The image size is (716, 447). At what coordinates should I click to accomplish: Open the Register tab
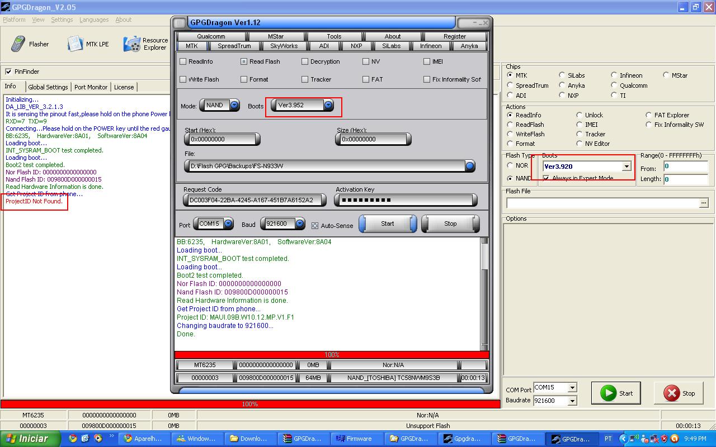click(455, 36)
